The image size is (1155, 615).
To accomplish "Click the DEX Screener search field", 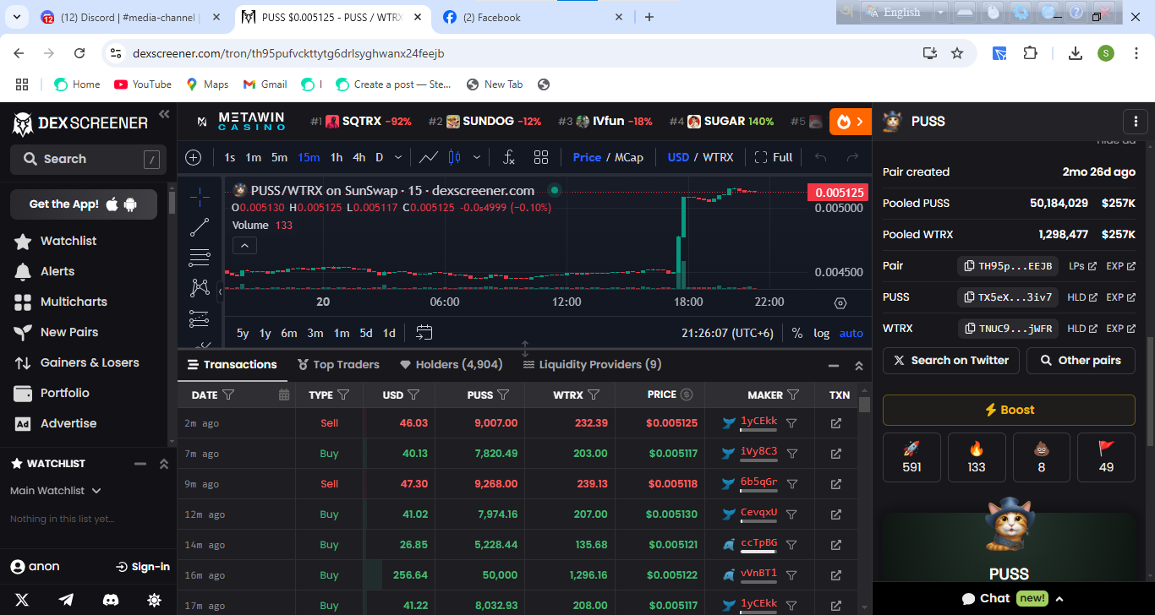I will point(90,159).
